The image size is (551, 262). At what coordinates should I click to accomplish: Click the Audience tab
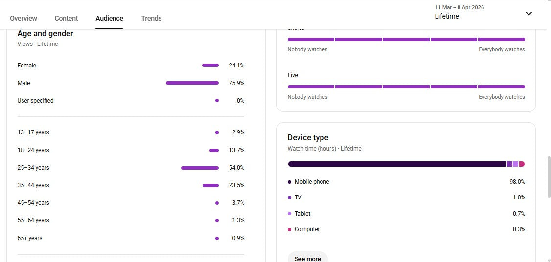tap(109, 18)
